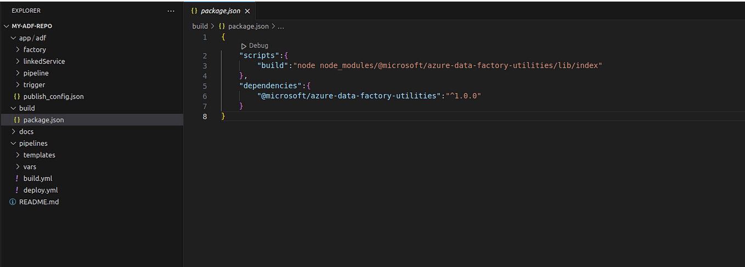Image resolution: width=745 pixels, height=267 pixels.
Task: Collapse the build folder in Explorer
Action: [14, 109]
